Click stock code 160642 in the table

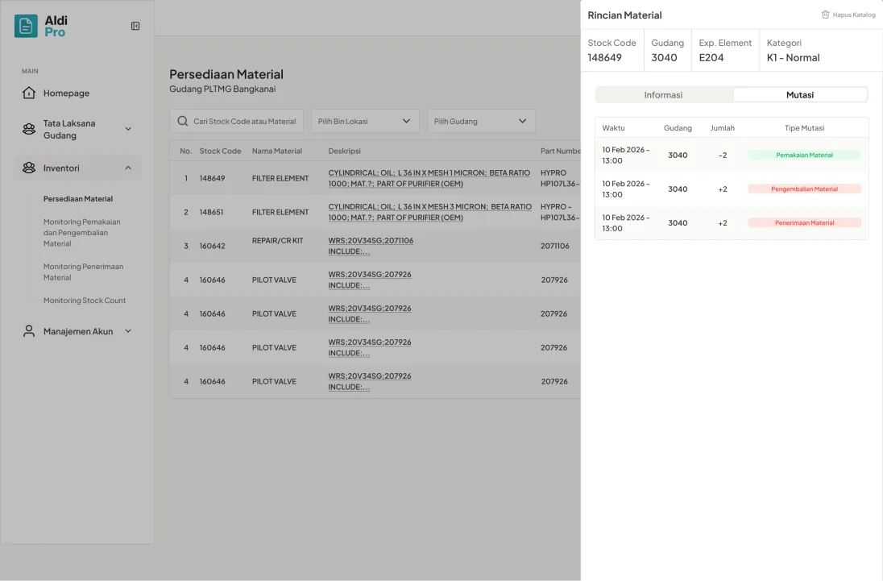point(213,246)
